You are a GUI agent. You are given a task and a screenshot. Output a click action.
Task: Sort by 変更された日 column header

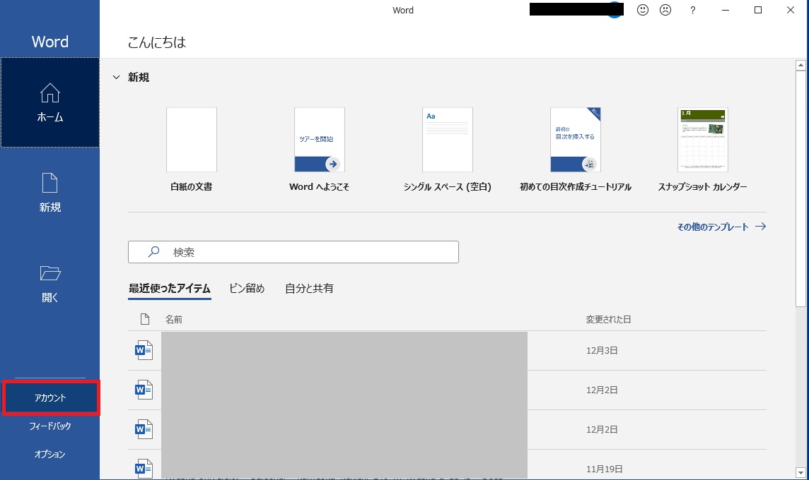point(608,319)
